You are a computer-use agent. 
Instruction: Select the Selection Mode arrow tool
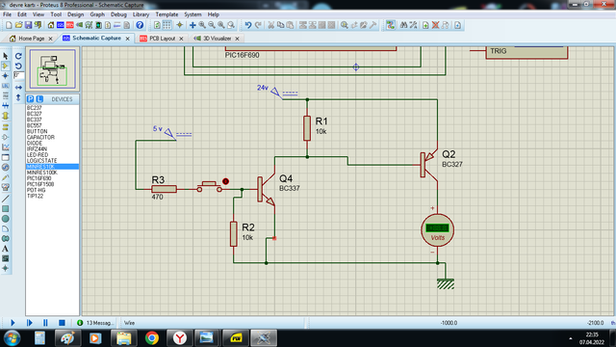[6, 56]
